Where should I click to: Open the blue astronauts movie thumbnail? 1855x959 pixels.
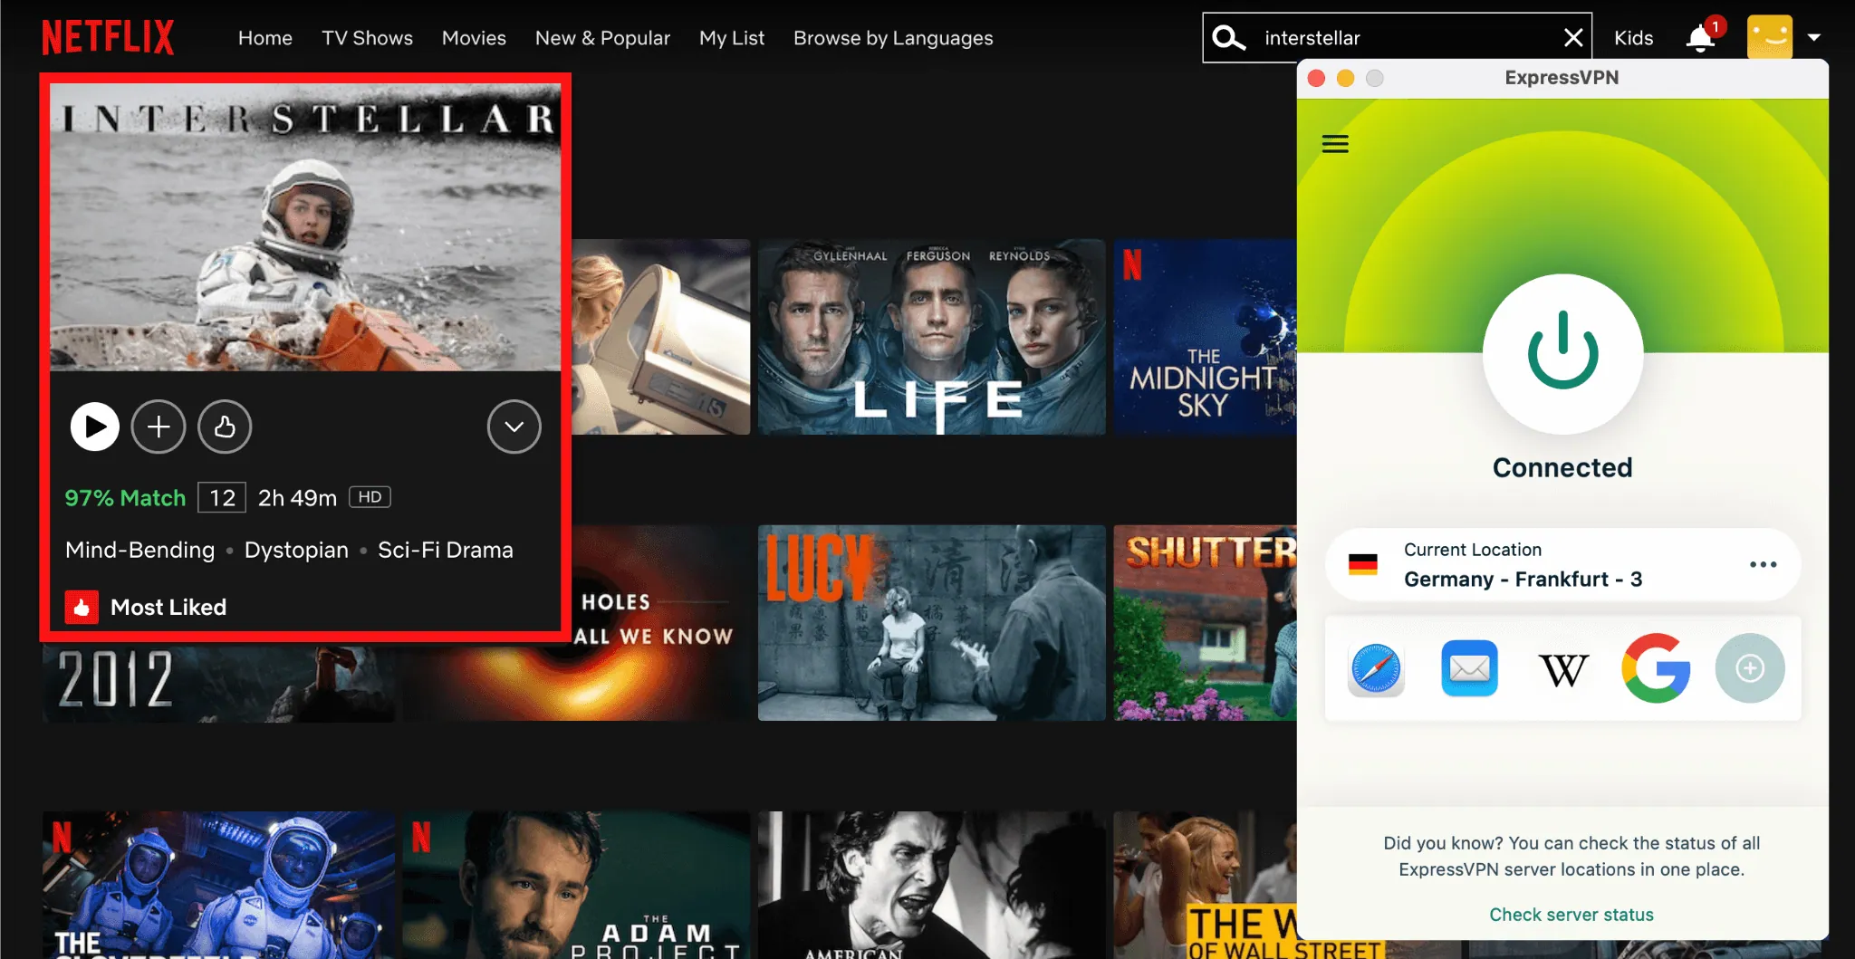click(218, 885)
